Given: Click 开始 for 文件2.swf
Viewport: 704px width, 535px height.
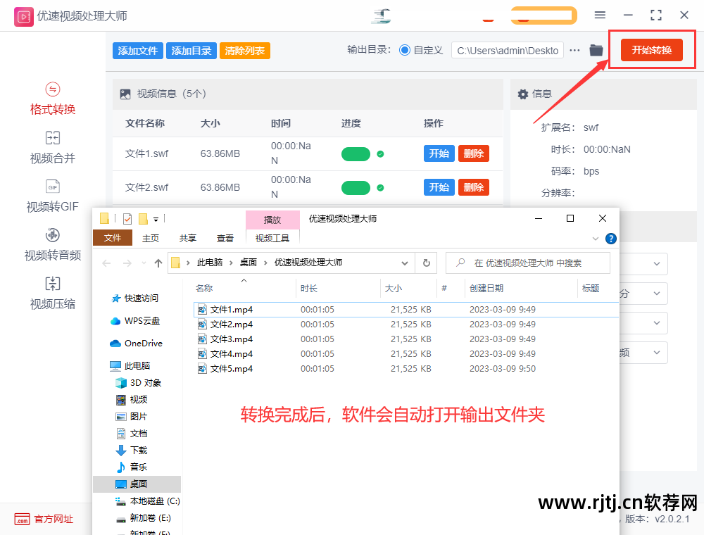Looking at the screenshot, I should (x=439, y=187).
